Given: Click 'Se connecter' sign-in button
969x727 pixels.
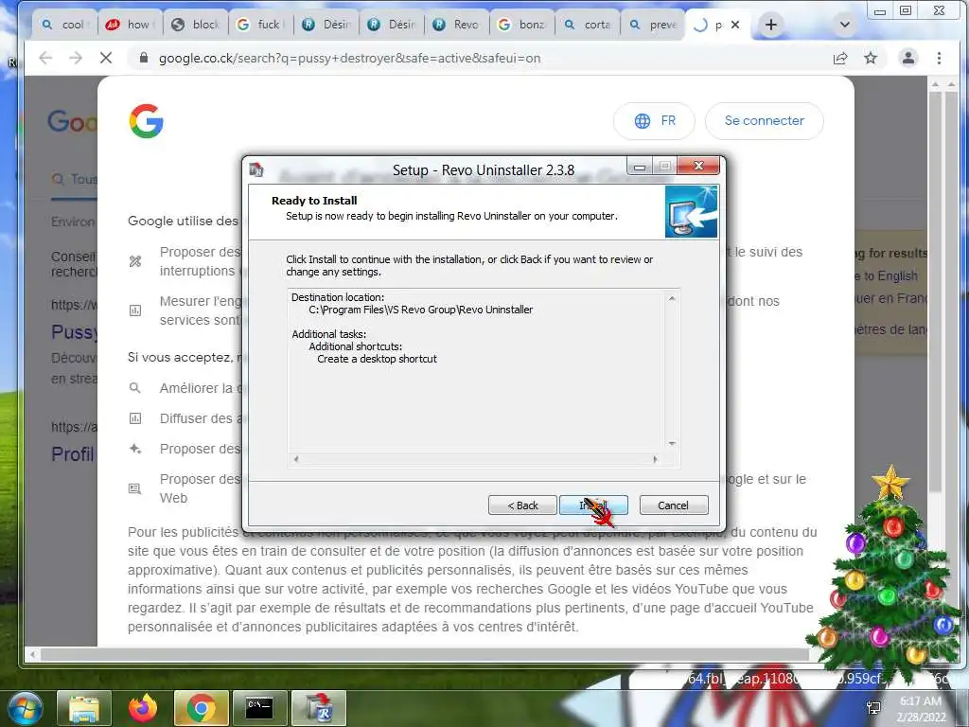Looking at the screenshot, I should click(x=765, y=121).
